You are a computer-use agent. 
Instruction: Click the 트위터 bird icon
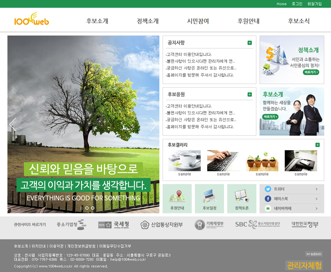click(x=268, y=189)
